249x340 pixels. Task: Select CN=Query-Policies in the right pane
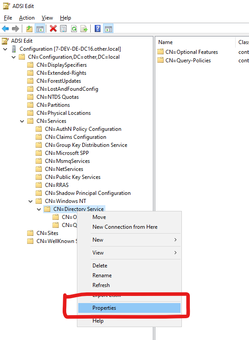click(188, 61)
